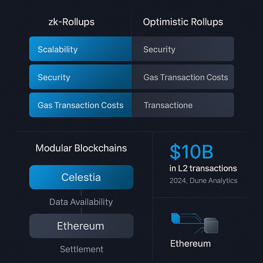Click the blue cube icon

tap(175, 217)
